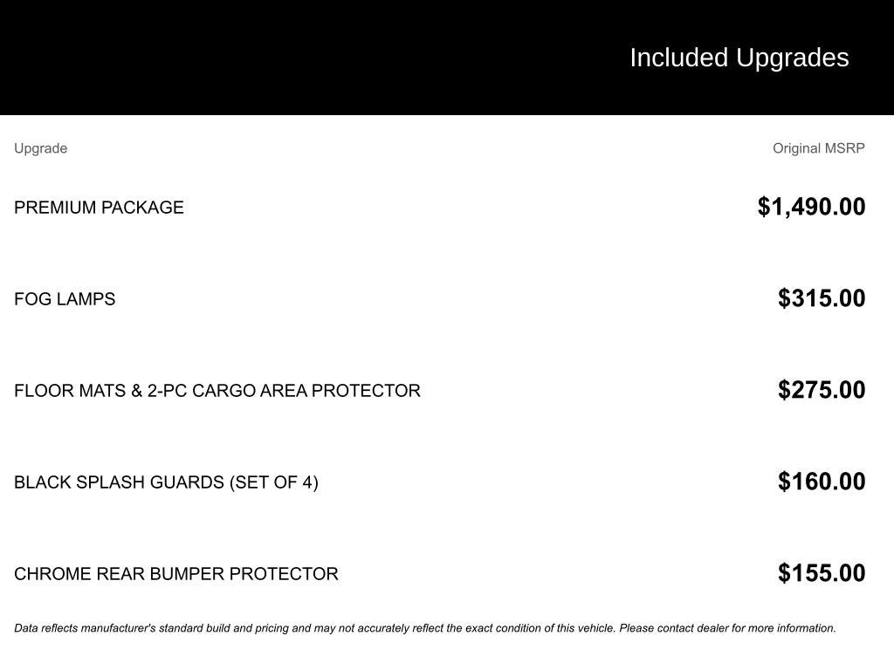Click the data disclaimer footnote text
This screenshot has height=670, width=894.
(425, 628)
